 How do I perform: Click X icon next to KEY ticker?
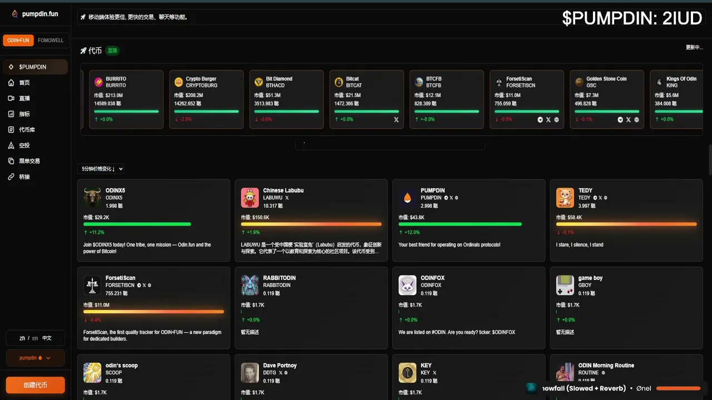(x=434, y=373)
